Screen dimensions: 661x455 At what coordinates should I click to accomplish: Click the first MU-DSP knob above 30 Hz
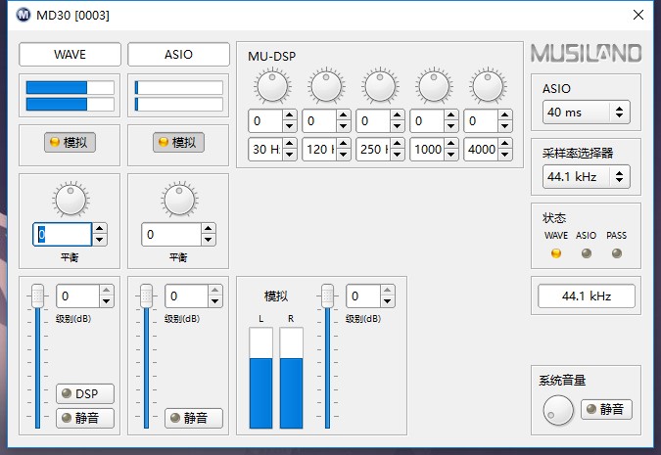tap(272, 87)
